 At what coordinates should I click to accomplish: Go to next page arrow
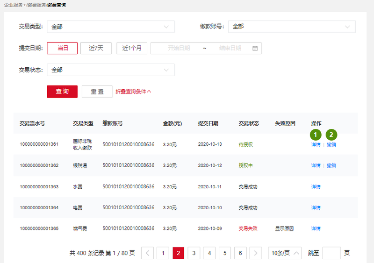click(256, 253)
